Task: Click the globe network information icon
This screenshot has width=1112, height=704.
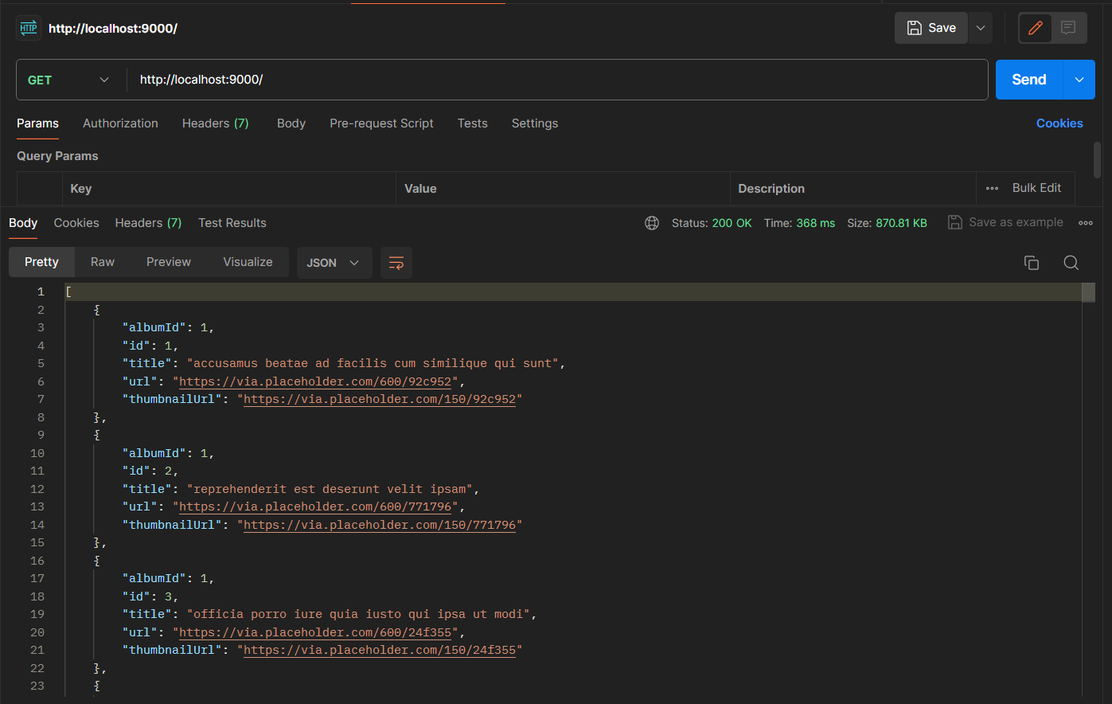Action: [652, 223]
